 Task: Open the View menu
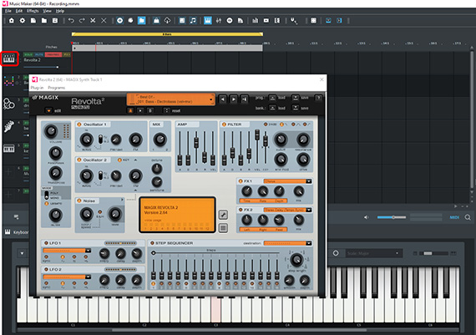(47, 11)
